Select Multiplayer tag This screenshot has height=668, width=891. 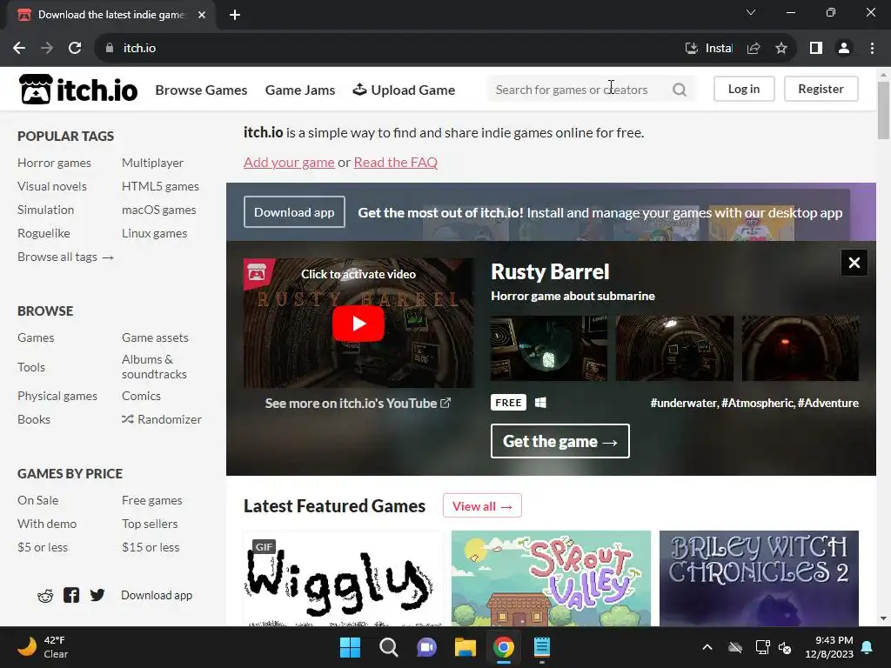coord(152,163)
